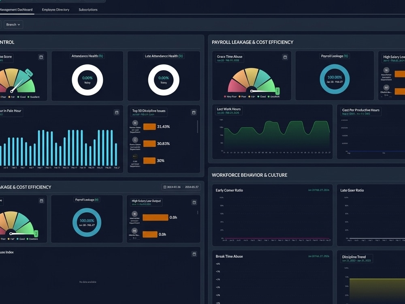Switch to the Employee Directory tab
The image size is (405, 304).
tap(55, 10)
